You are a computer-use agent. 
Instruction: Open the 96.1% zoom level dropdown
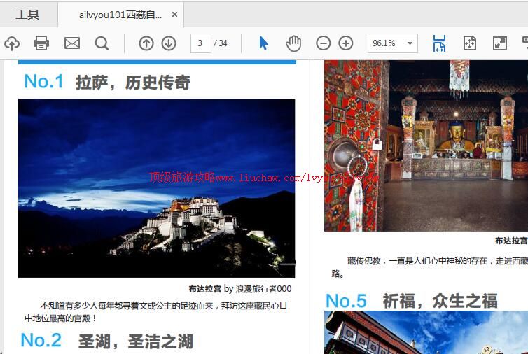click(409, 43)
